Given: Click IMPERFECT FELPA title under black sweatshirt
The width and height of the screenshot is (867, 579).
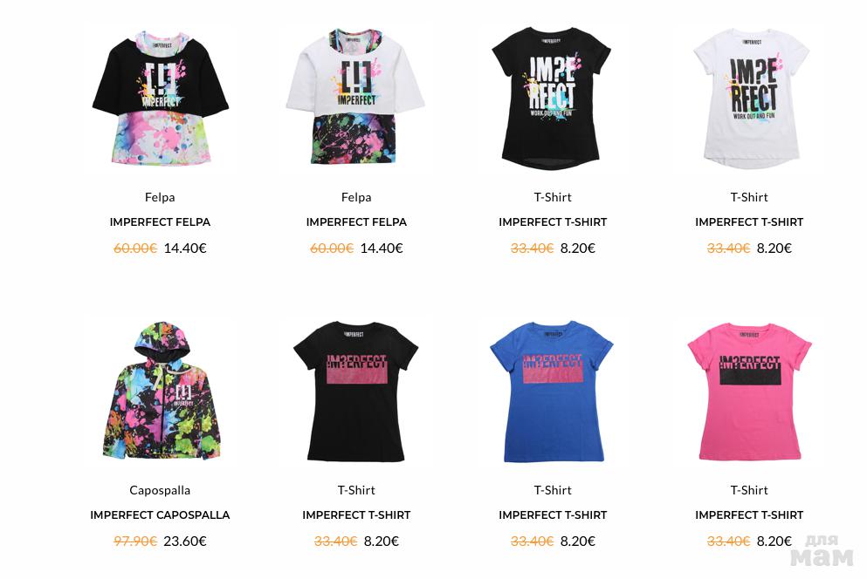Looking at the screenshot, I should 160,222.
